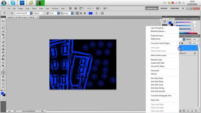Switch to the Painting workspace
201x113 pixels.
(x=175, y=8)
